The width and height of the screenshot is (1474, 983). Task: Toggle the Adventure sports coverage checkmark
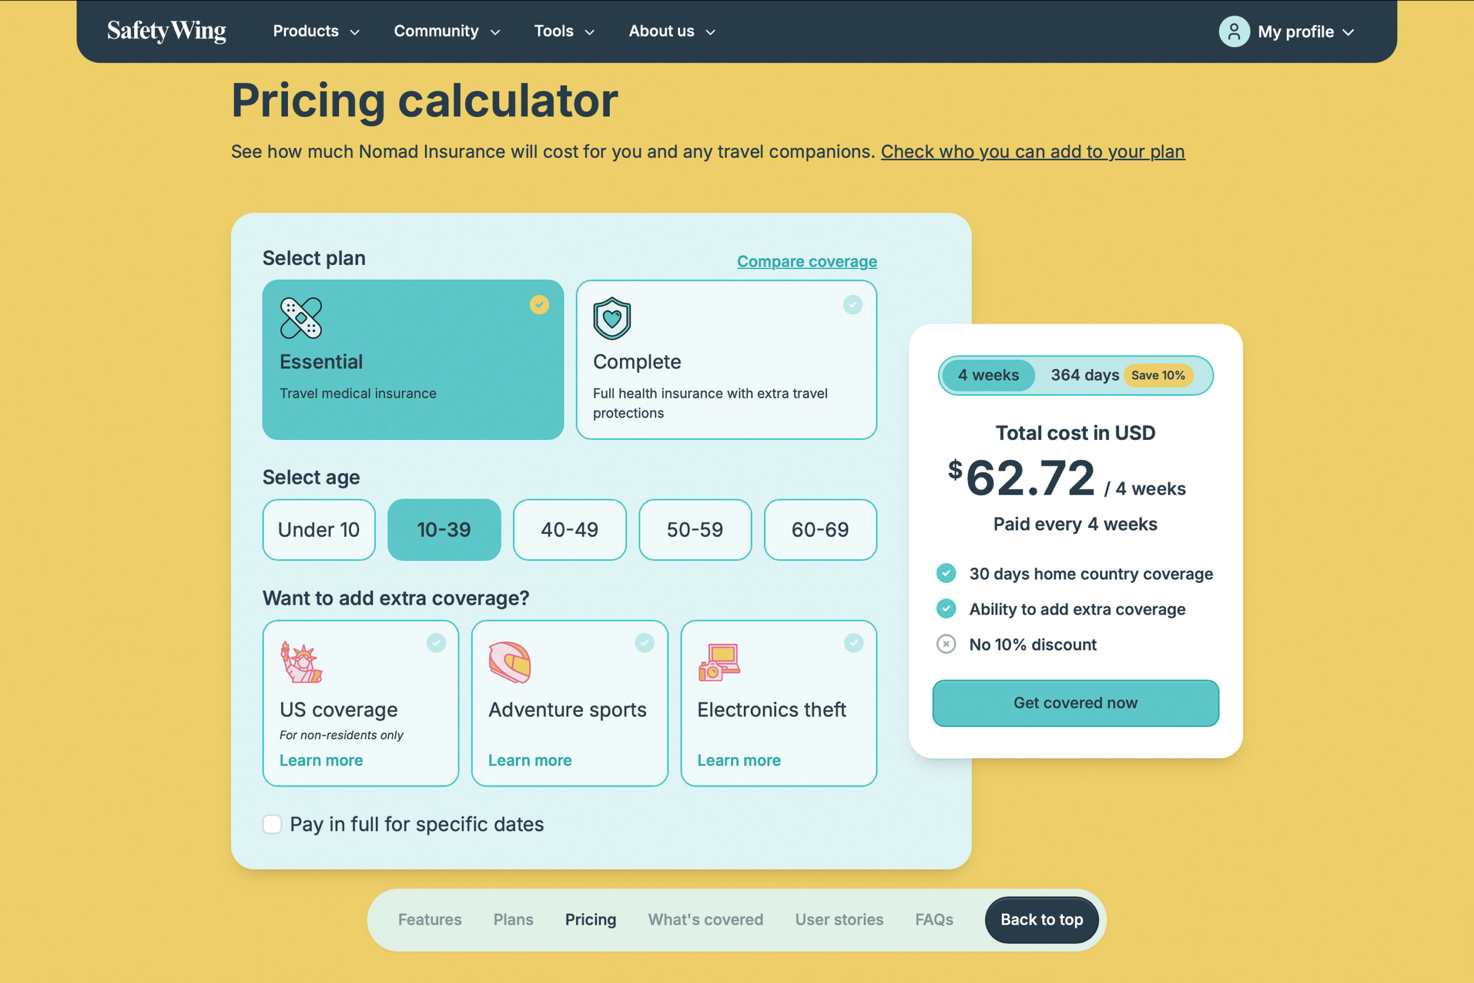click(644, 643)
